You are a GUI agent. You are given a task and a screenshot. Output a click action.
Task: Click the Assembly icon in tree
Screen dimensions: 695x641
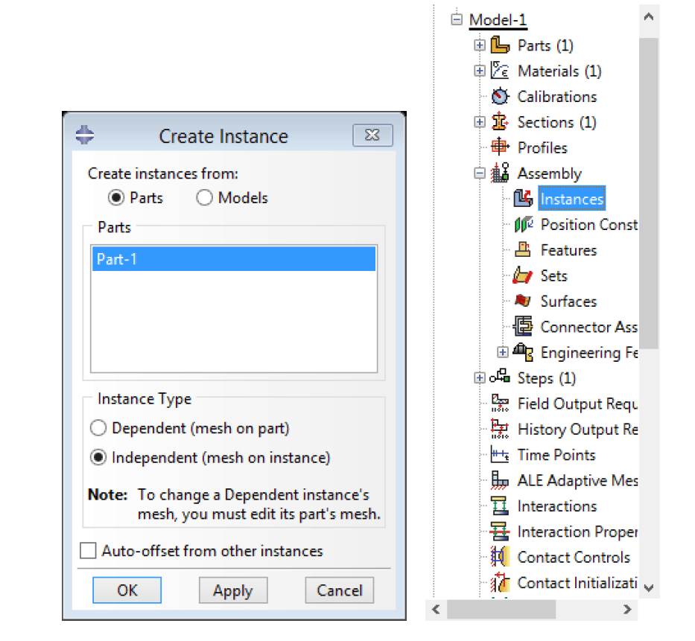tap(500, 173)
